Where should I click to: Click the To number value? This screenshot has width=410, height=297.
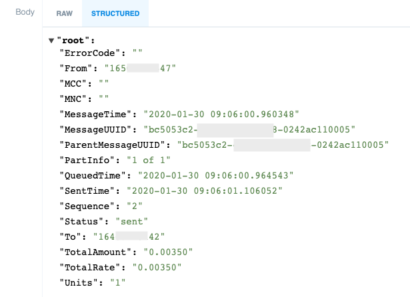coord(129,236)
